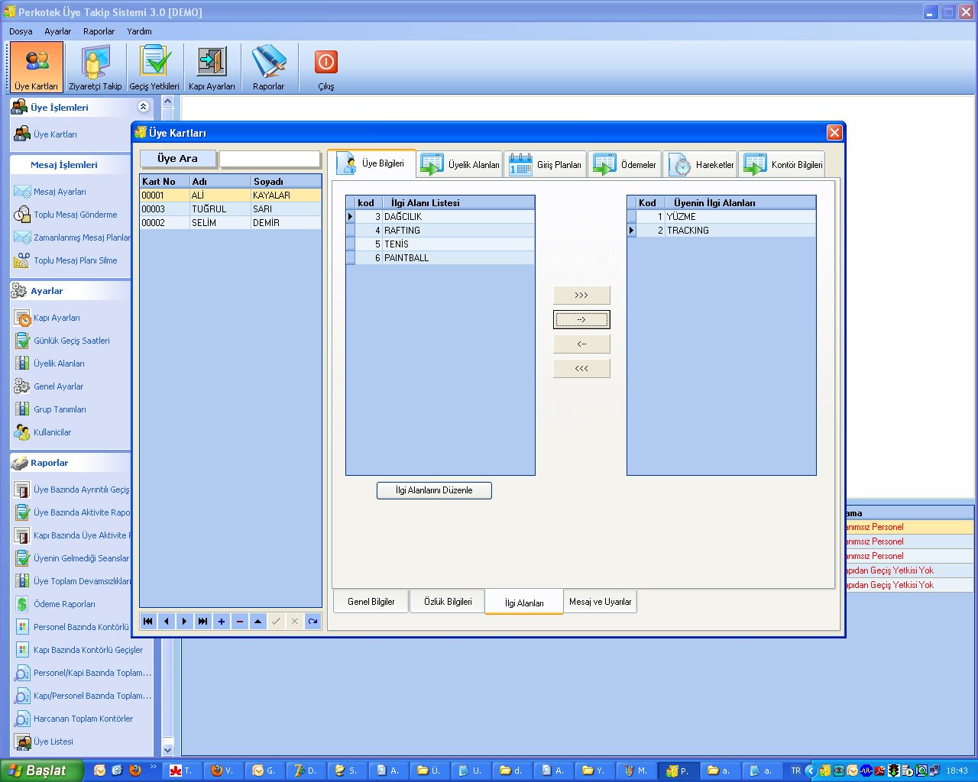Collapse the Üye İşlemleri sidebar panel

pos(143,107)
